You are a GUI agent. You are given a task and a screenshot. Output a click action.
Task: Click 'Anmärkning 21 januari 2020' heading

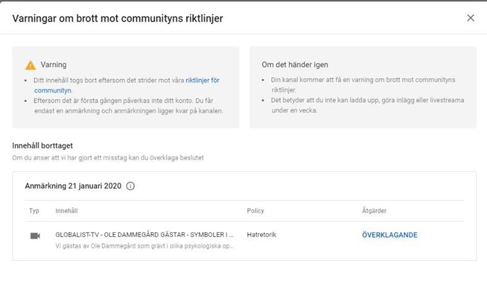pyautogui.click(x=73, y=186)
